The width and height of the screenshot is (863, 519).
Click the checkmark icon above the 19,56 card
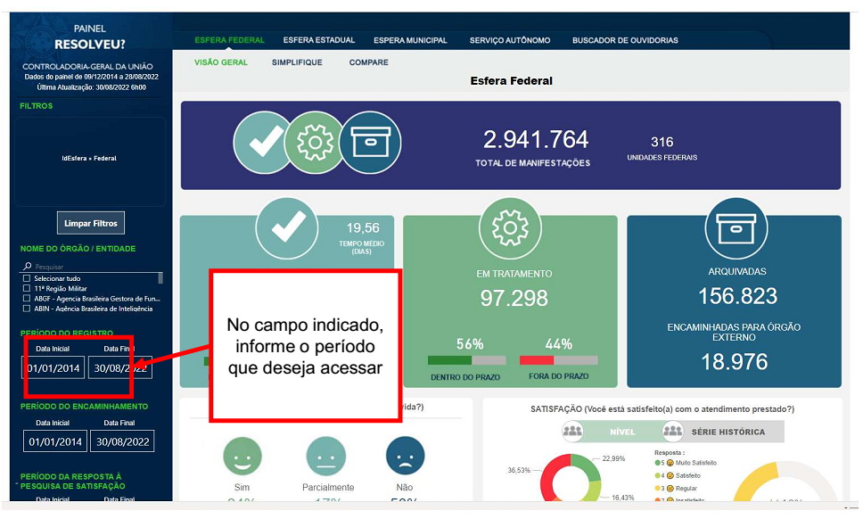(x=287, y=227)
